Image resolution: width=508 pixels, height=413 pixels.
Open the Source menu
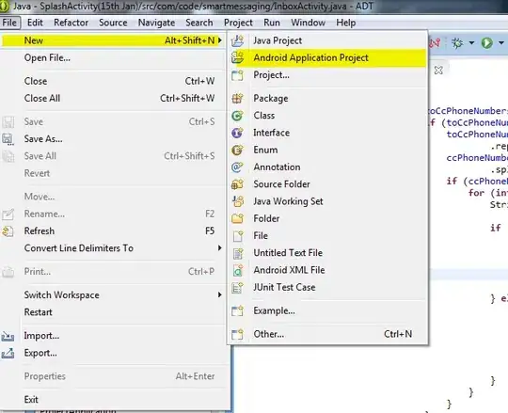coord(113,23)
